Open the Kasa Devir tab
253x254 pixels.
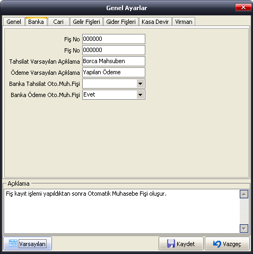[155, 22]
